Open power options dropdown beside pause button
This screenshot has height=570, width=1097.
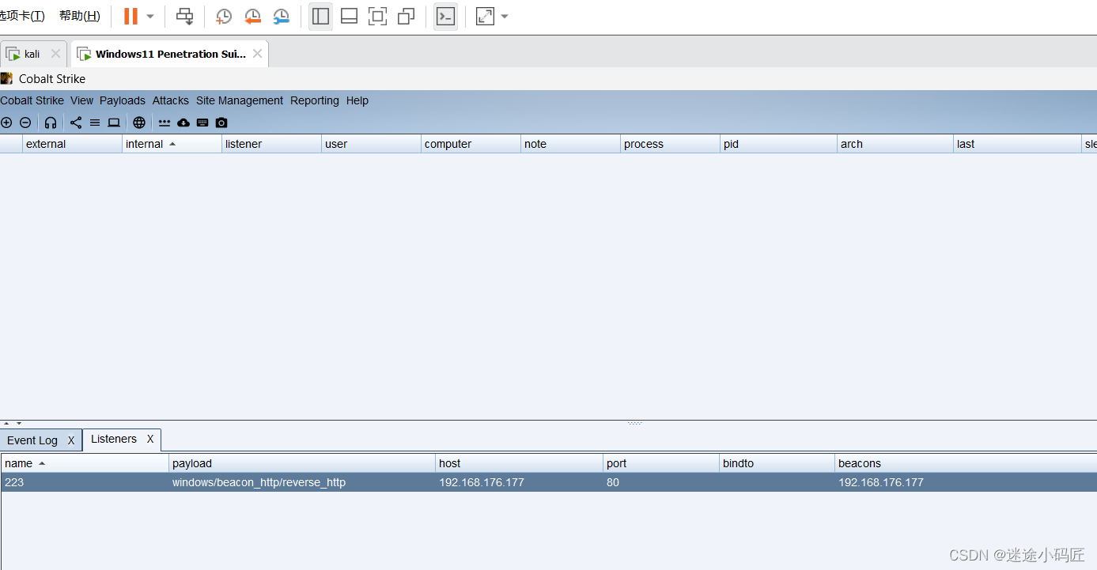[x=150, y=16]
